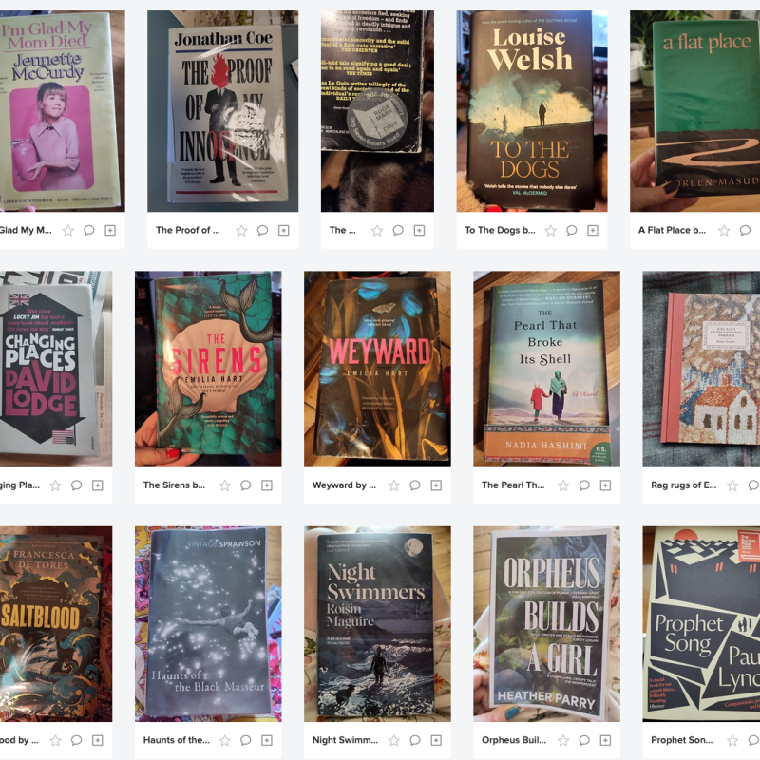The image size is (760, 760).
Task: Open the Weyward by... post title
Action: coord(344,484)
